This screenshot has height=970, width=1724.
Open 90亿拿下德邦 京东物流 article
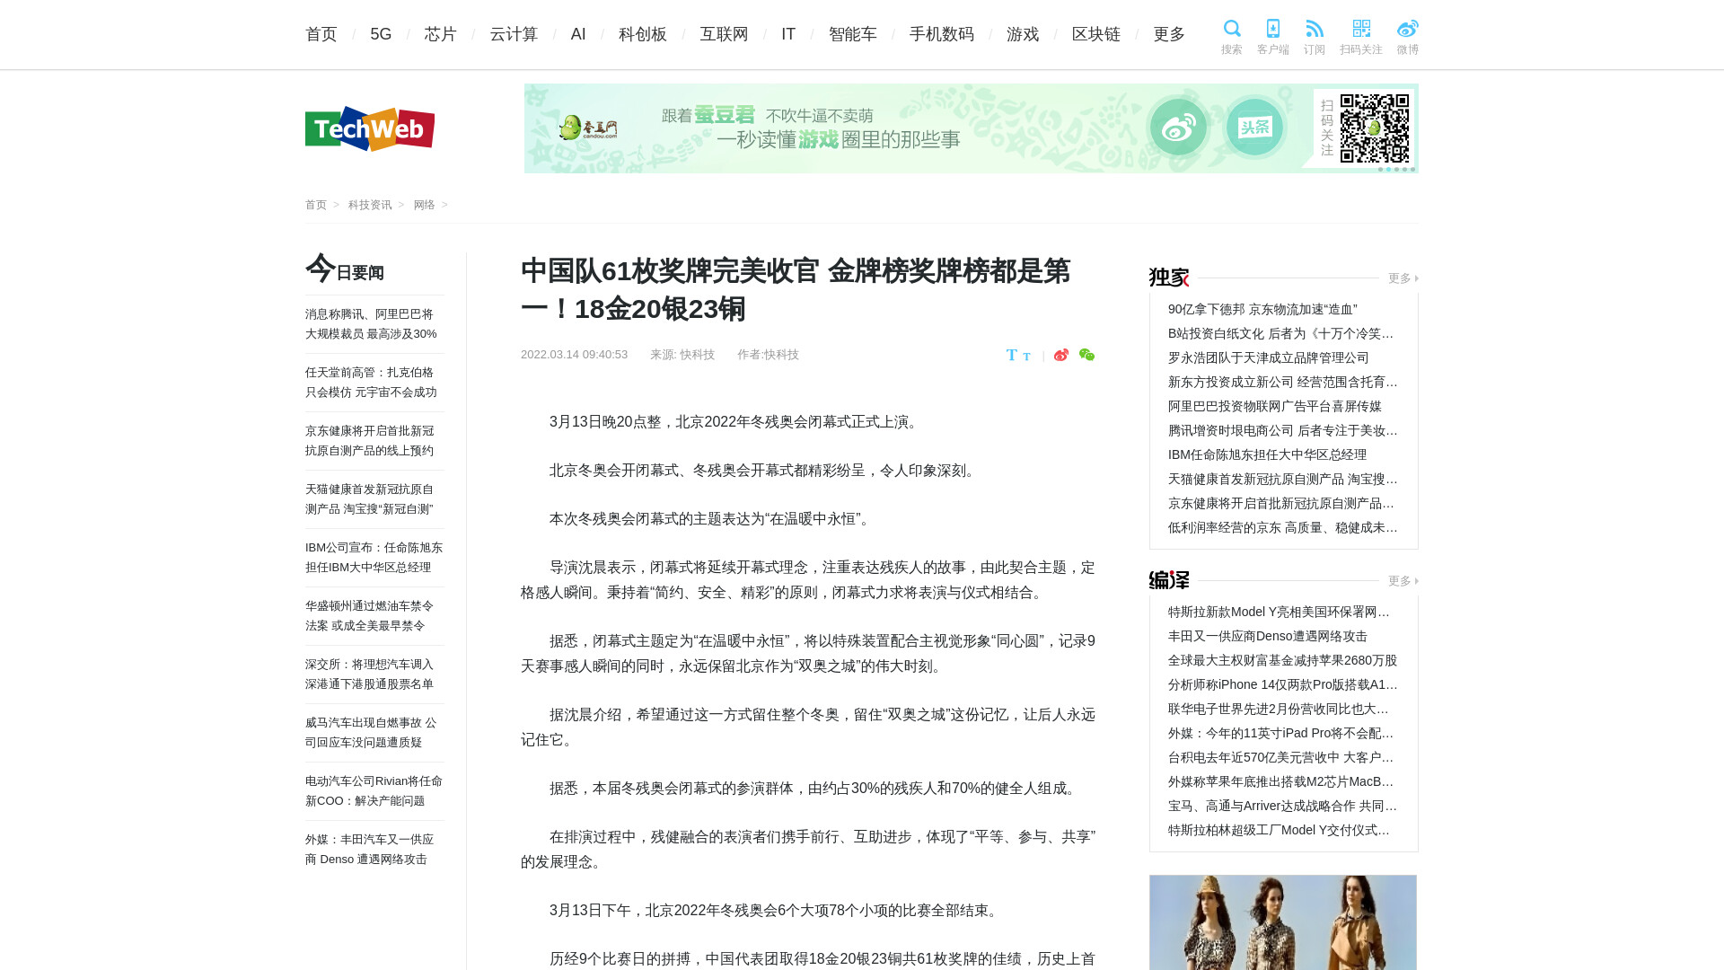coord(1262,309)
